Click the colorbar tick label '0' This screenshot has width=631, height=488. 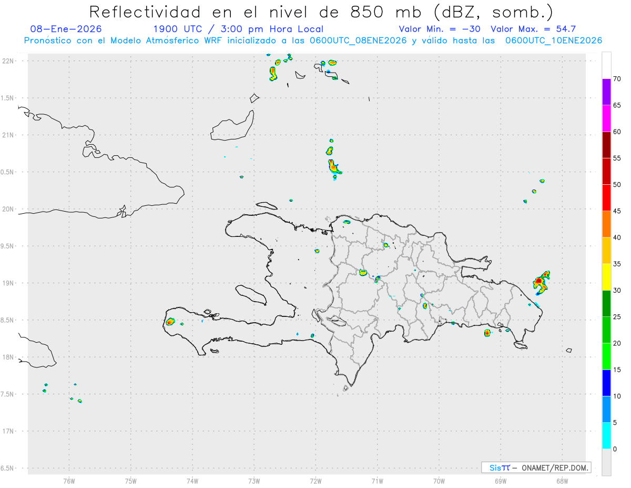615,449
